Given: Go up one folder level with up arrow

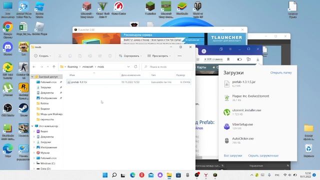Looking at the screenshot, I should tap(54, 66).
